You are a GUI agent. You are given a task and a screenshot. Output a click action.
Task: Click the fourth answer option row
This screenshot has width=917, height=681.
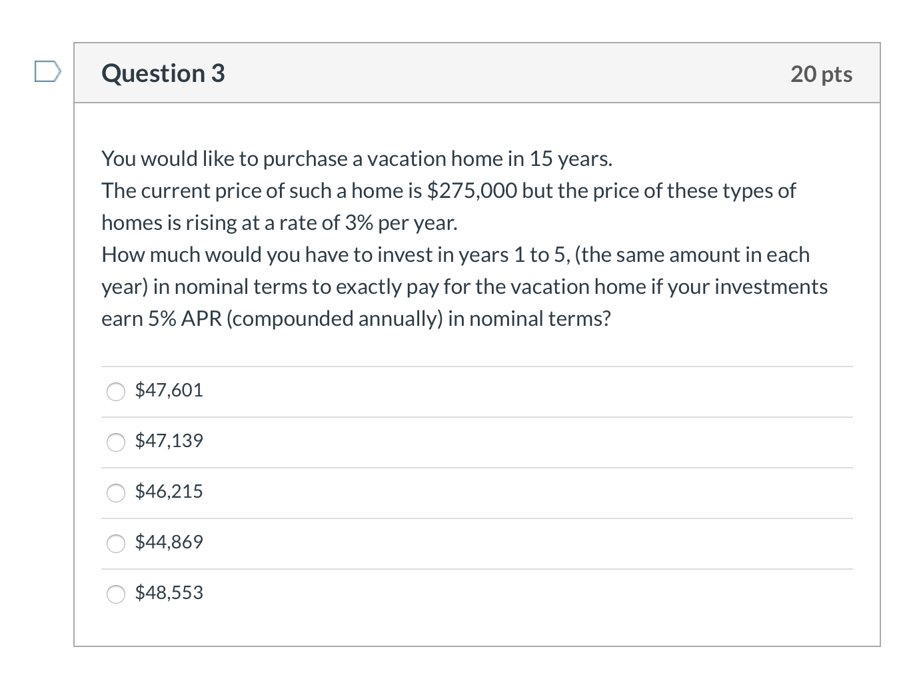[x=476, y=543]
